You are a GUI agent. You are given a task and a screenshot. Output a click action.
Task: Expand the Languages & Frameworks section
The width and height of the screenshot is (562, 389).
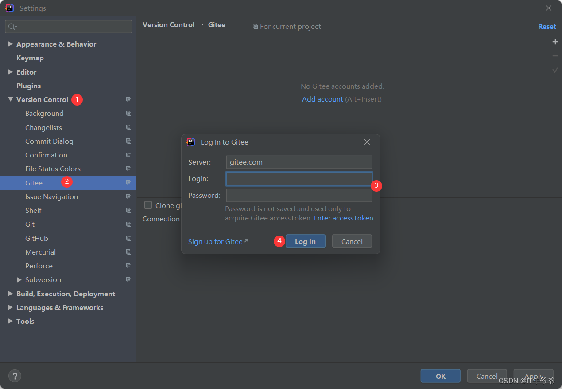[x=10, y=307]
